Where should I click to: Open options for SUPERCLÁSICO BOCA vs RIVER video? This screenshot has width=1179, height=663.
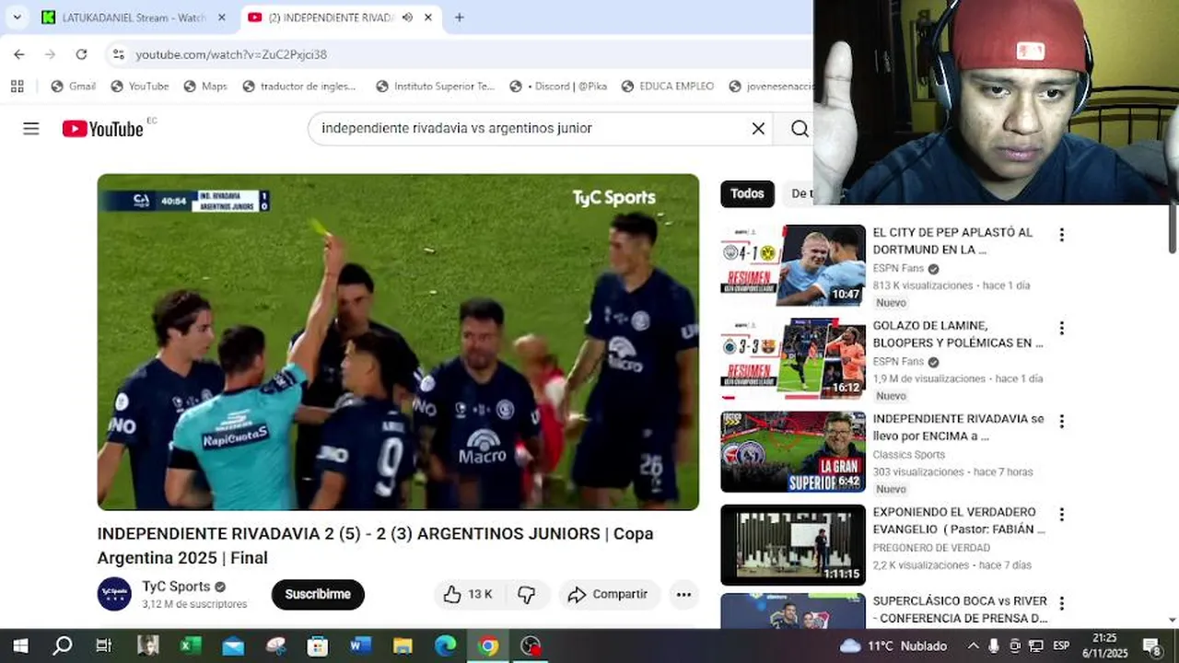click(1061, 603)
